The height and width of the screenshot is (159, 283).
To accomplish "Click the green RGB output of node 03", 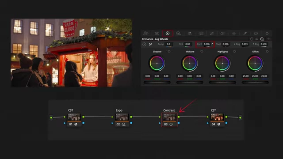I will pyautogui.click(x=179, y=117).
